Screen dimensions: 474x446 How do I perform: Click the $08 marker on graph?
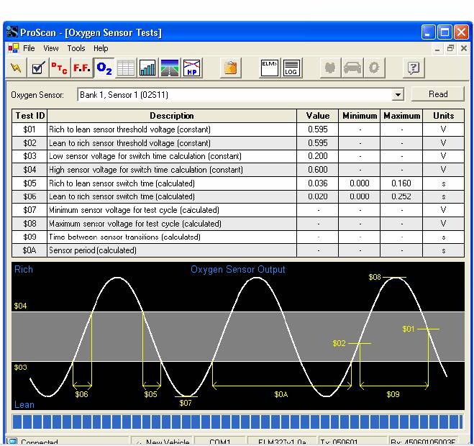375,277
